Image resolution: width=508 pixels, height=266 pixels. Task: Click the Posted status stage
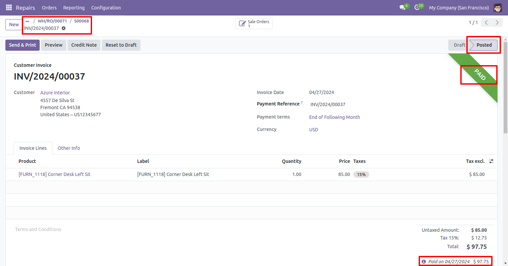tap(484, 45)
